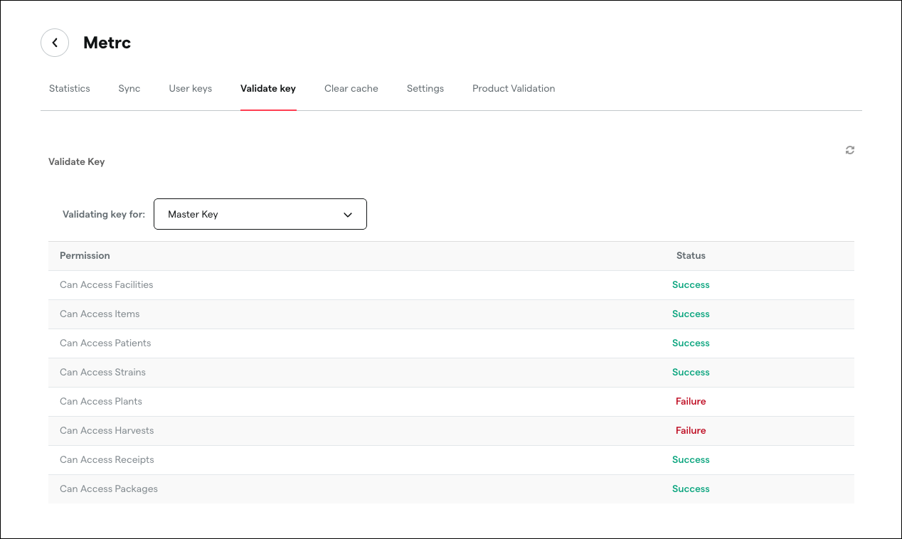Click the Validating key for label
Screen dimensions: 902x539
click(x=104, y=214)
